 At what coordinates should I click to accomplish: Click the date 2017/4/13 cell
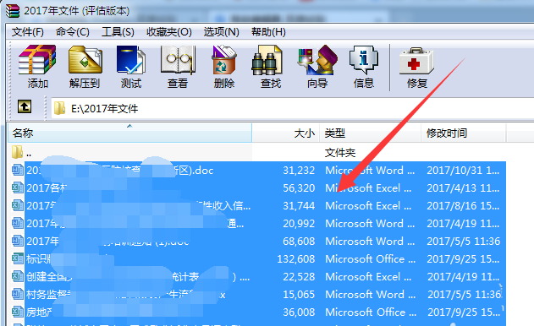(x=464, y=187)
